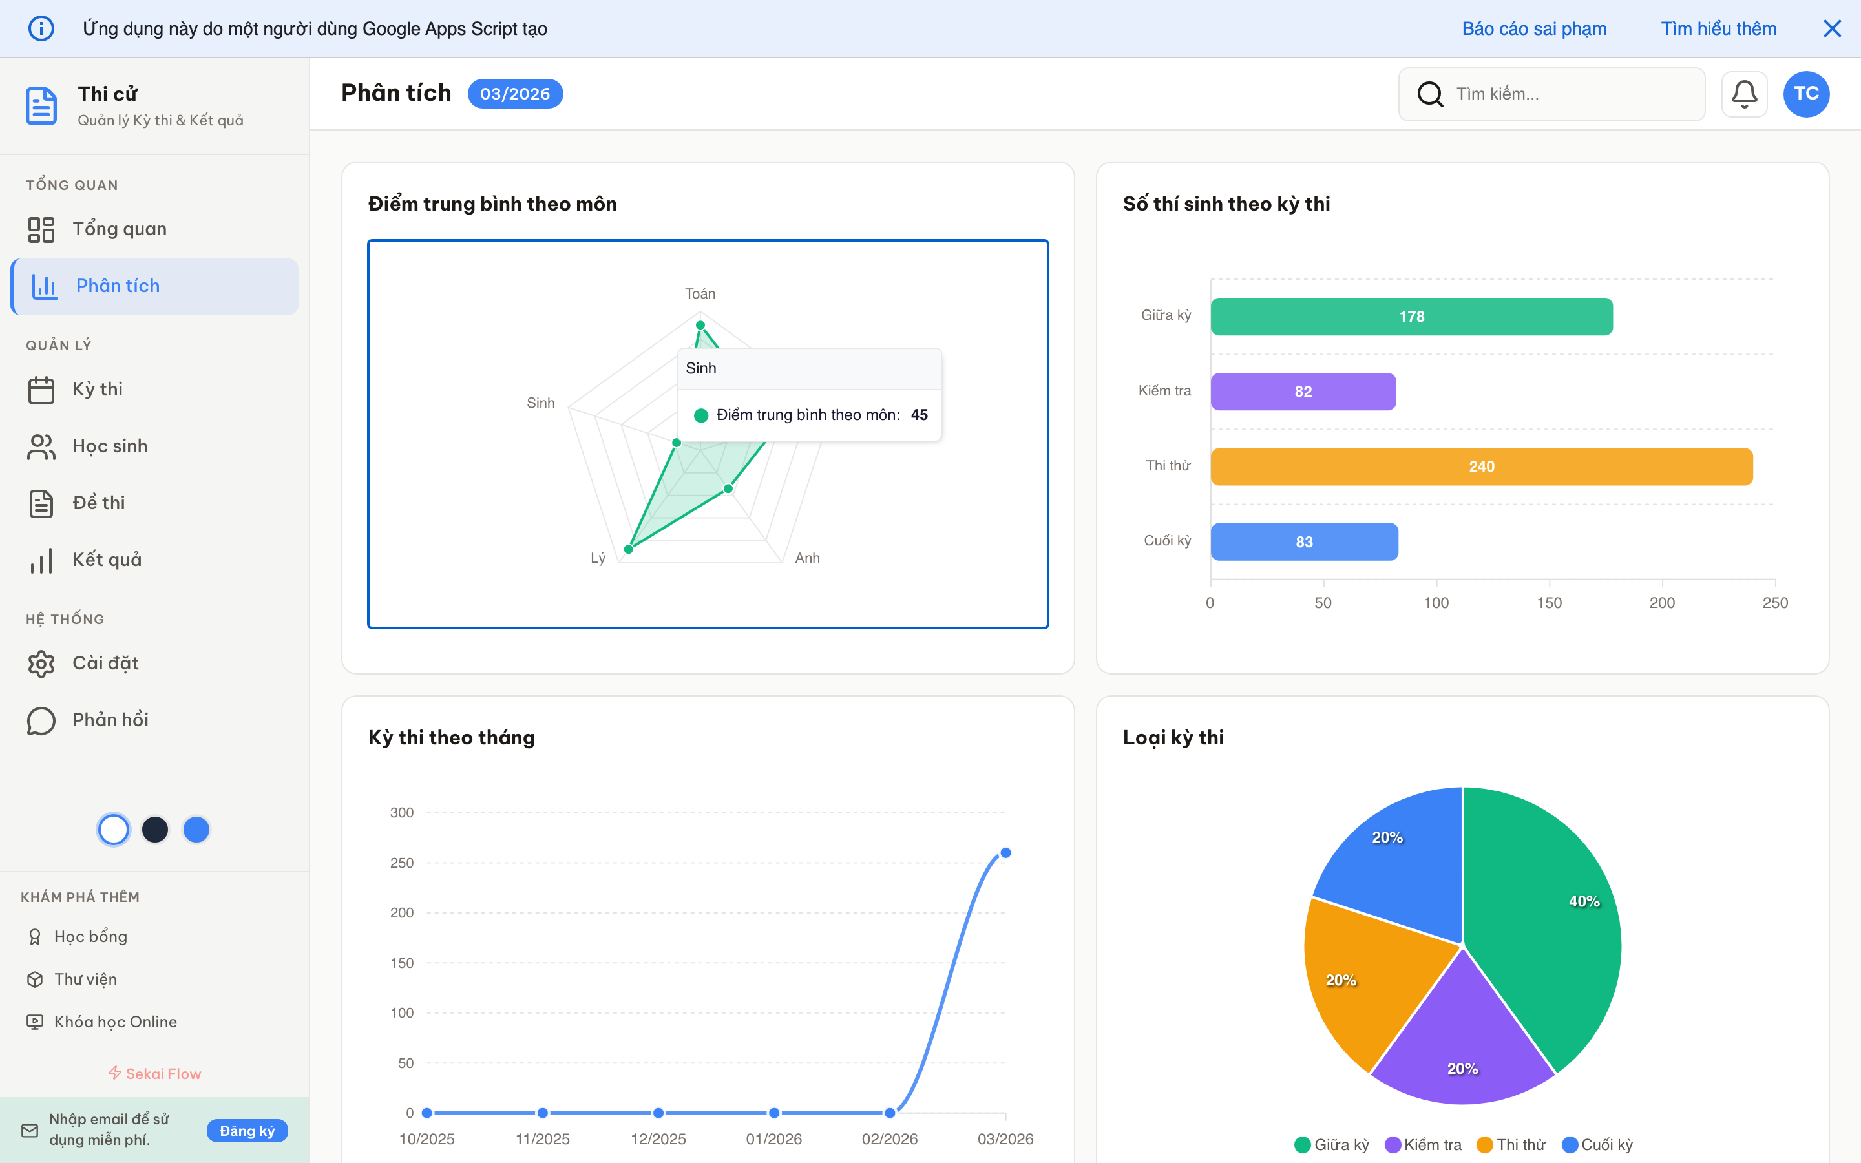Click the Phản hồi chat bubble icon

(41, 720)
